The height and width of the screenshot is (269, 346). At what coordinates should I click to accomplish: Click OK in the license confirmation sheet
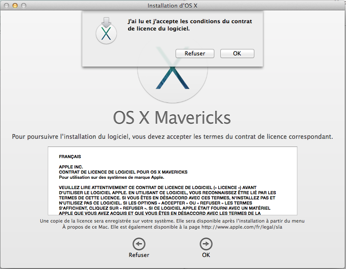tap(237, 54)
